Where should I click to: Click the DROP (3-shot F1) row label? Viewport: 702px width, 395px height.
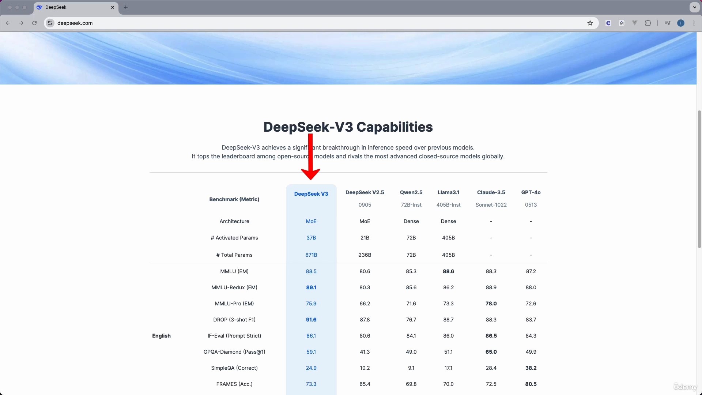click(x=234, y=320)
